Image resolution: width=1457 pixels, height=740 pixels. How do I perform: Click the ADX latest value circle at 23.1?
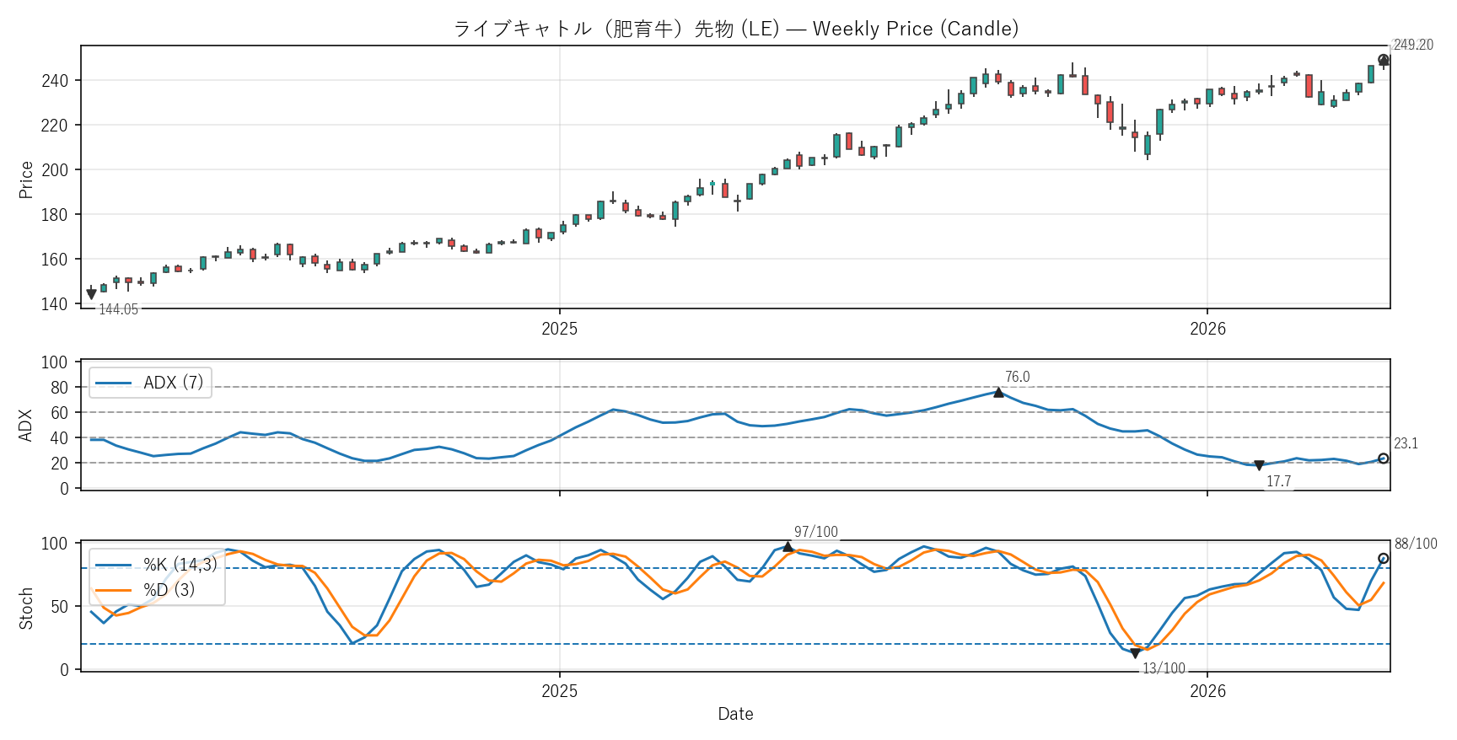tap(1383, 458)
